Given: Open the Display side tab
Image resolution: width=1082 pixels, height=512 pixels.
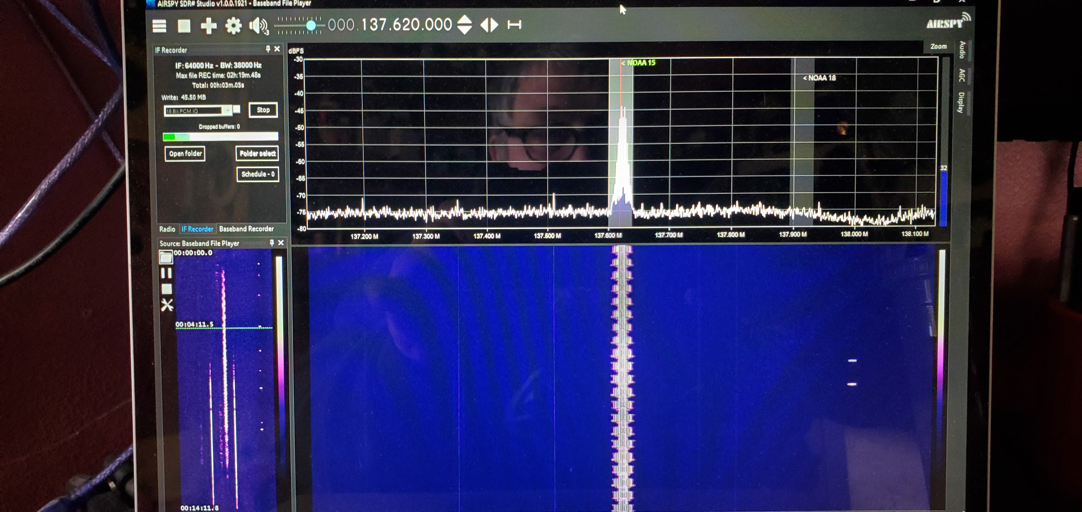Looking at the screenshot, I should (961, 103).
